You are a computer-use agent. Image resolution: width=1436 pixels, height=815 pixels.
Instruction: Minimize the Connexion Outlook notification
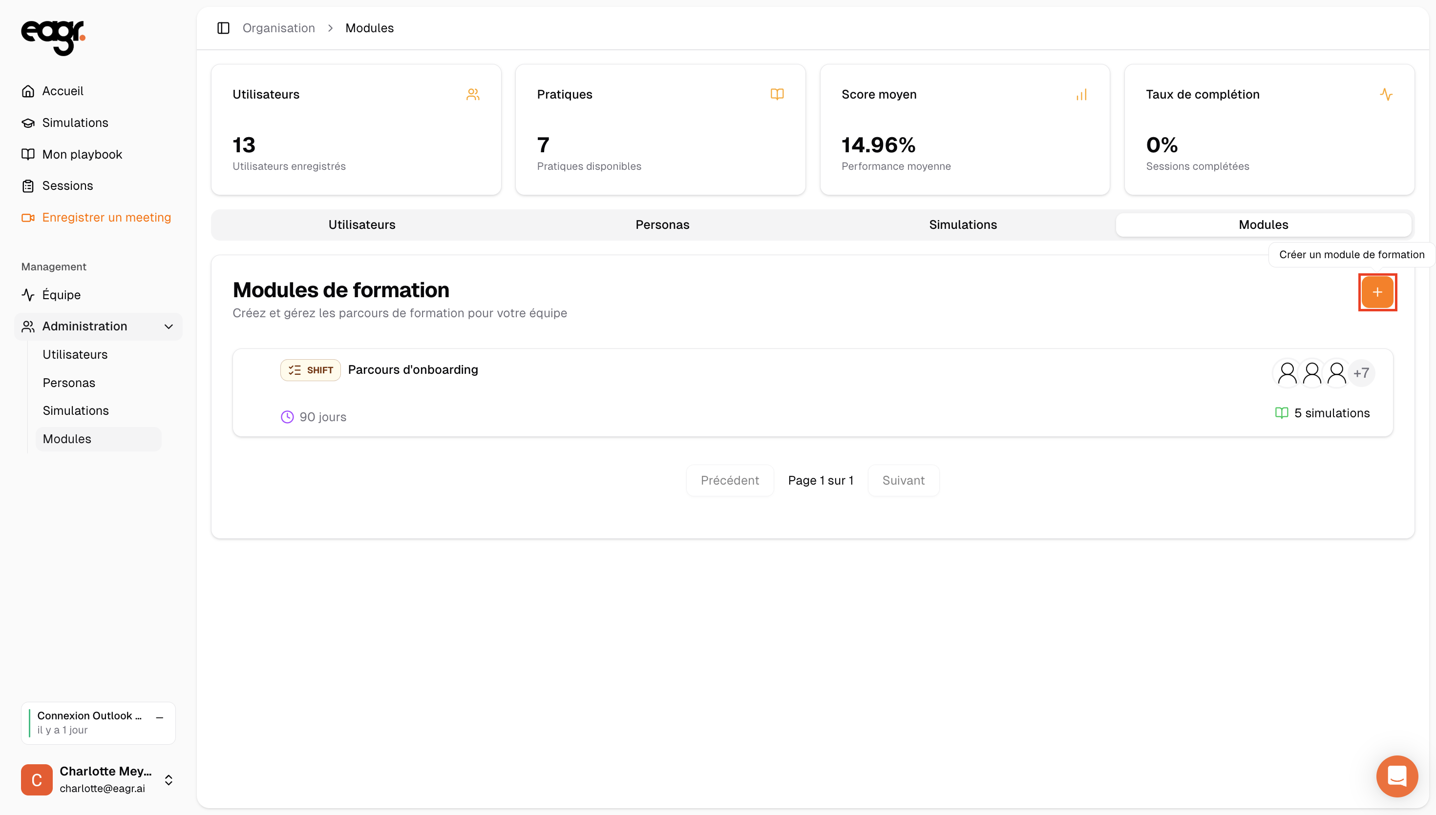(160, 717)
